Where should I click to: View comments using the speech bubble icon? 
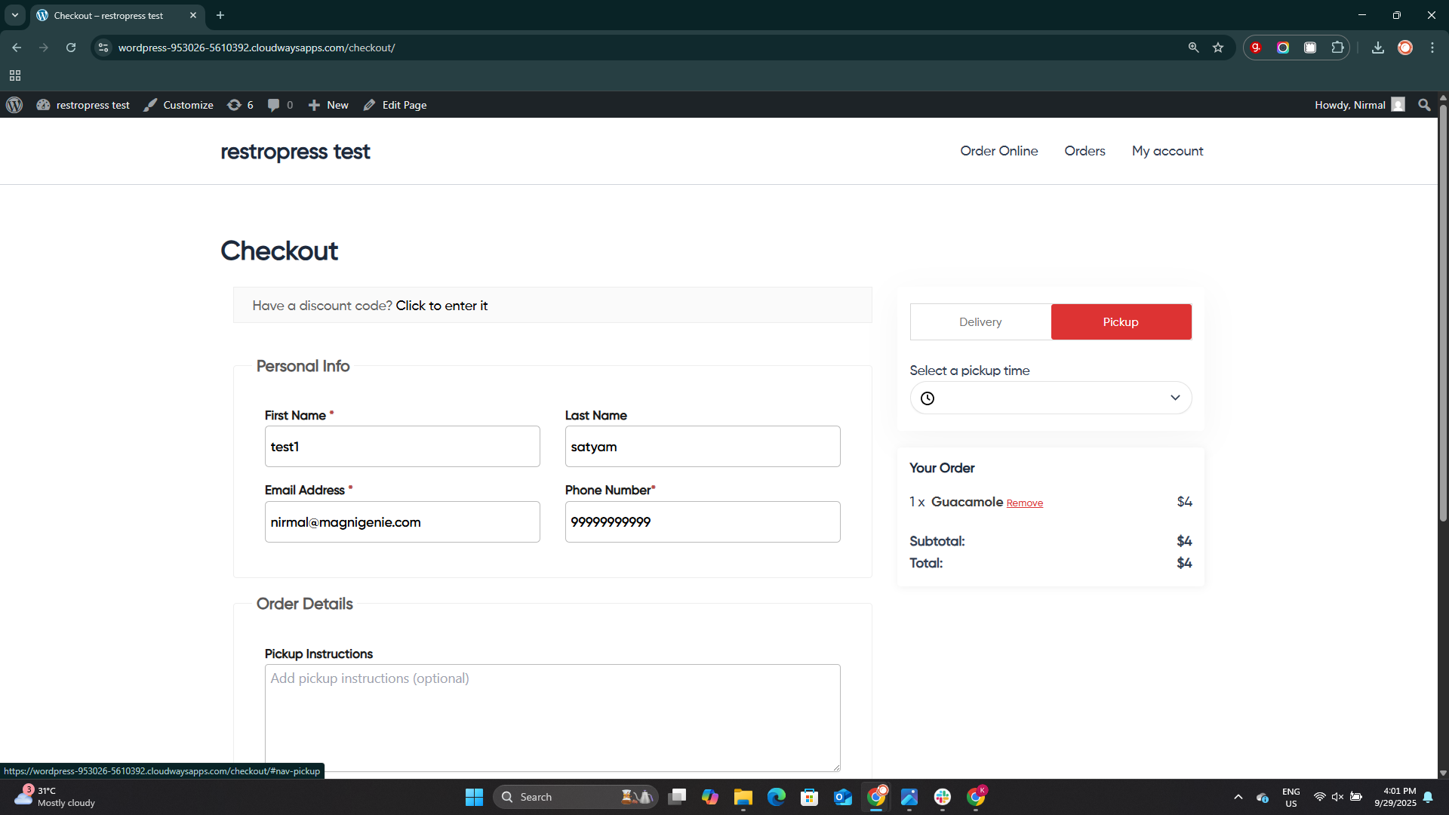(273, 105)
